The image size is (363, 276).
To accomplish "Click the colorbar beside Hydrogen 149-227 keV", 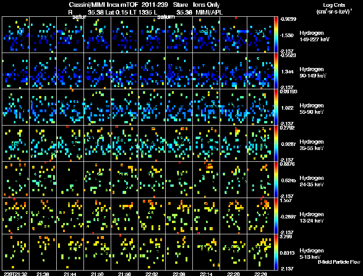I will [x=276, y=35].
